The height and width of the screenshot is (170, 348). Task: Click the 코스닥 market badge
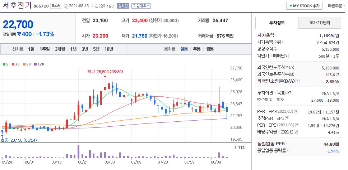tap(56, 6)
